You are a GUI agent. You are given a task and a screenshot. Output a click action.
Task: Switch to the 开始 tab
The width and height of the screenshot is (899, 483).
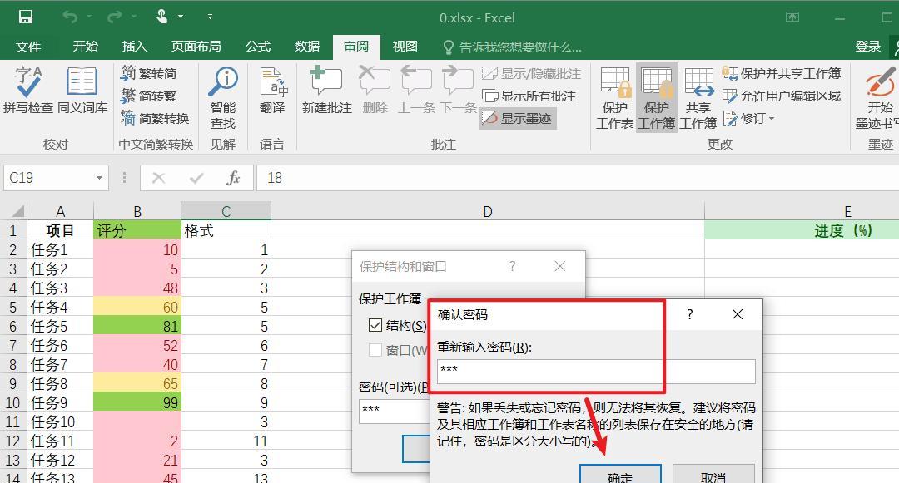[x=86, y=46]
